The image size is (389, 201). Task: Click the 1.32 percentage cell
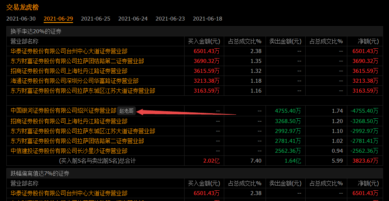pos(256,71)
